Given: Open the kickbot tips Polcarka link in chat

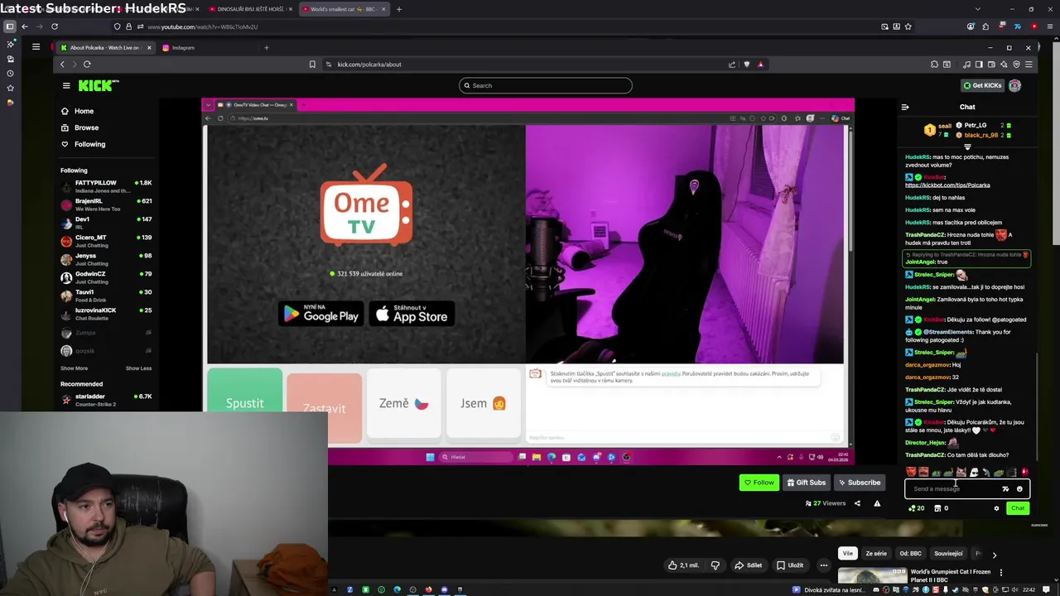Looking at the screenshot, I should point(947,185).
